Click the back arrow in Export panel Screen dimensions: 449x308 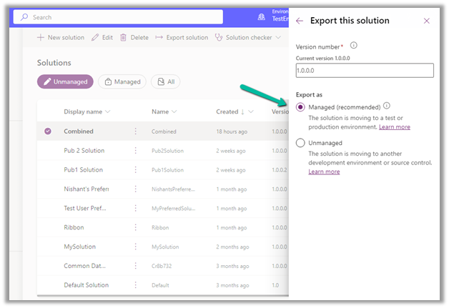click(300, 21)
